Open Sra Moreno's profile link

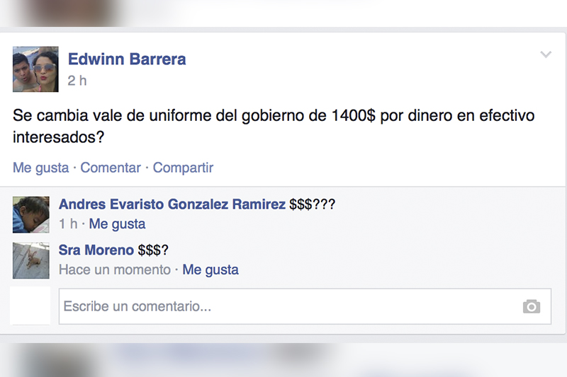[96, 250]
